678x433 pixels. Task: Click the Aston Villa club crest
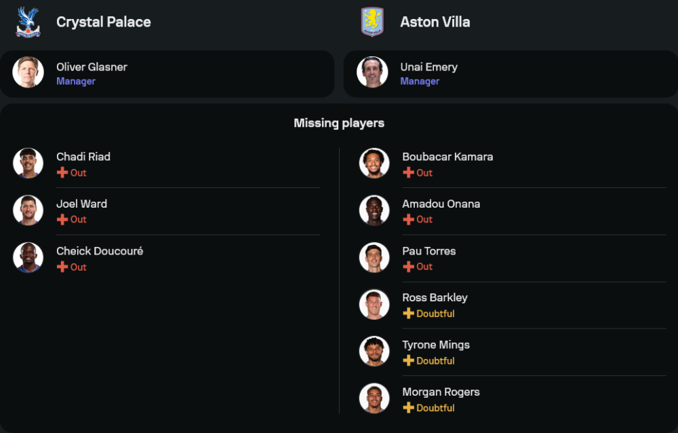(x=372, y=22)
